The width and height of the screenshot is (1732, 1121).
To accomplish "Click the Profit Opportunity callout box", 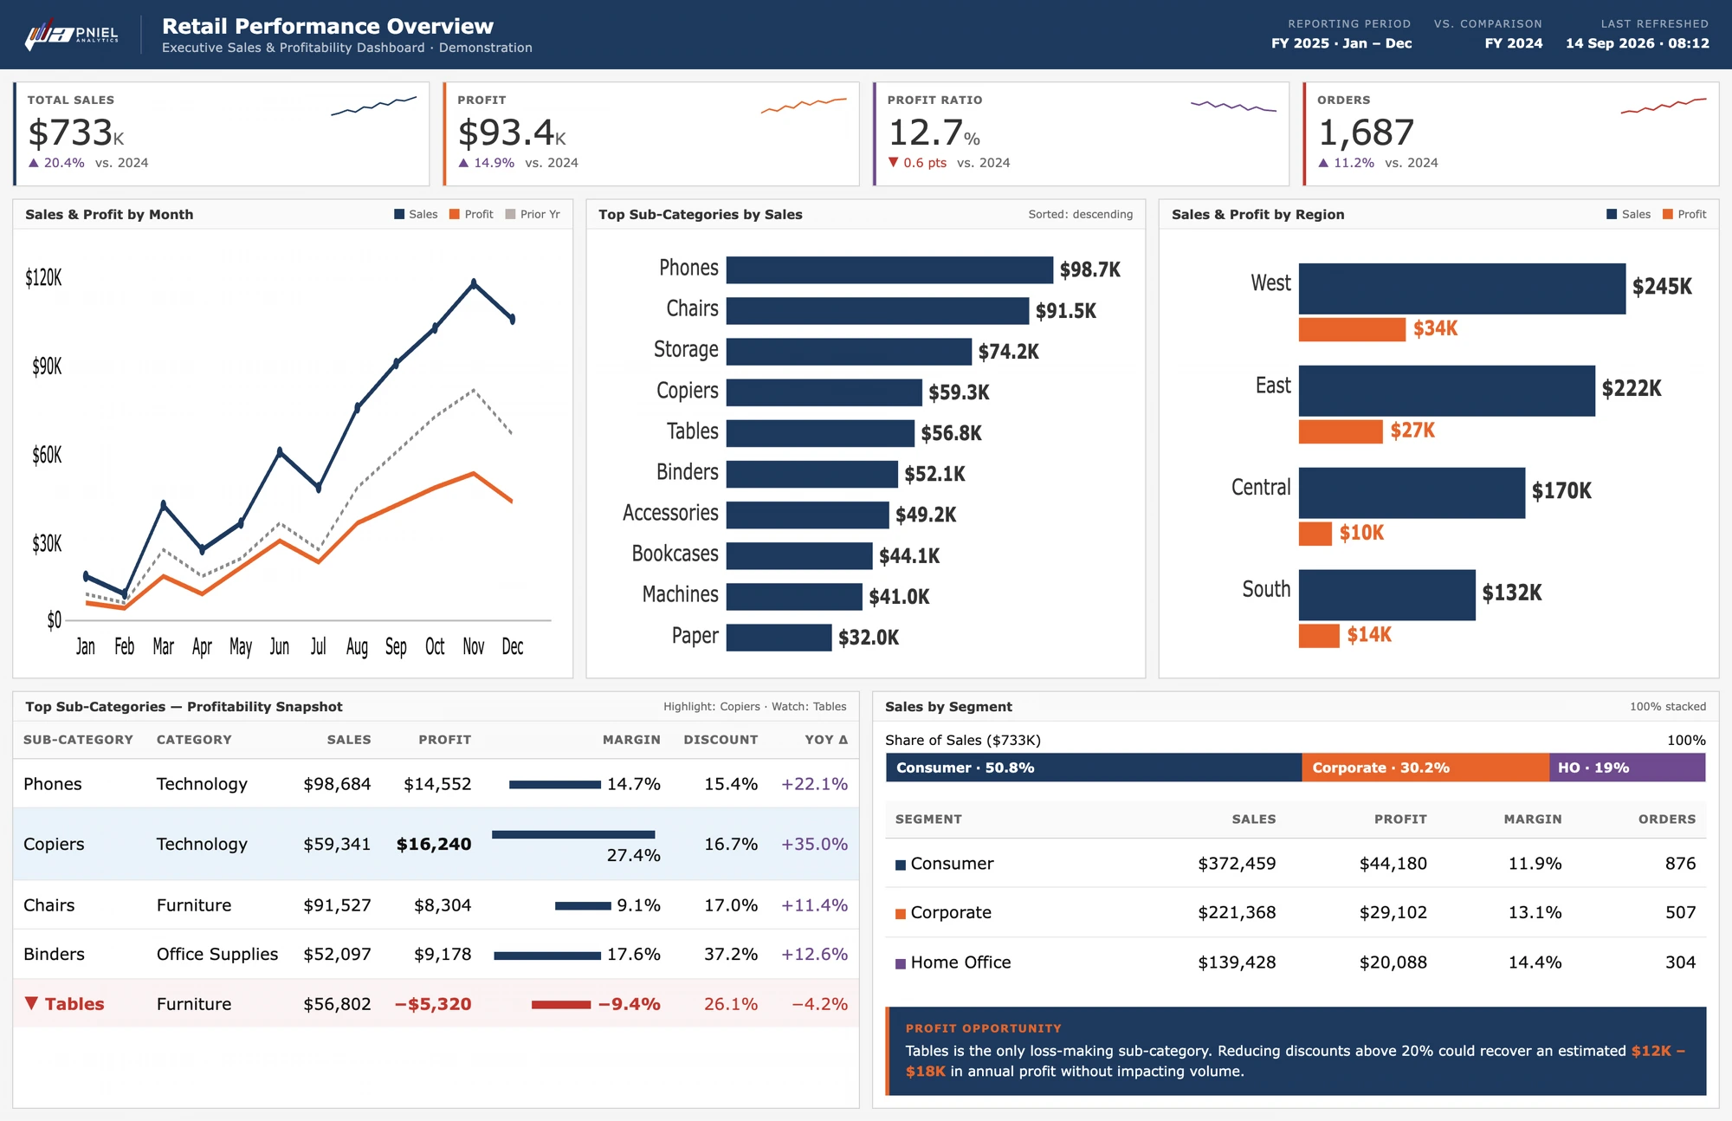I will [1296, 1051].
